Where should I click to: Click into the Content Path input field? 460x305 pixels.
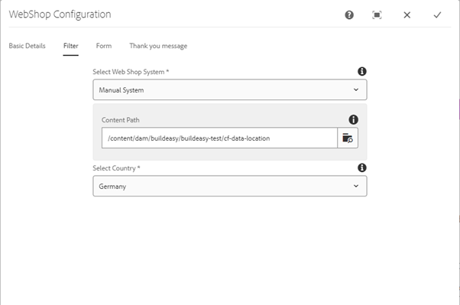tap(219, 138)
